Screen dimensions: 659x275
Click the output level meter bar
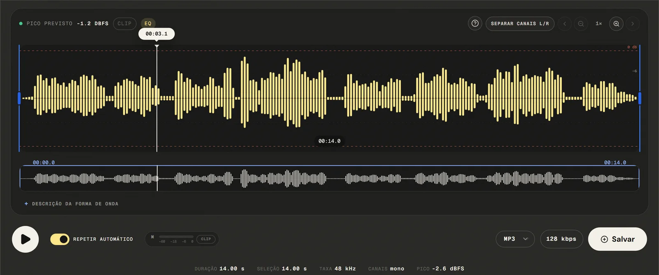[x=176, y=237]
